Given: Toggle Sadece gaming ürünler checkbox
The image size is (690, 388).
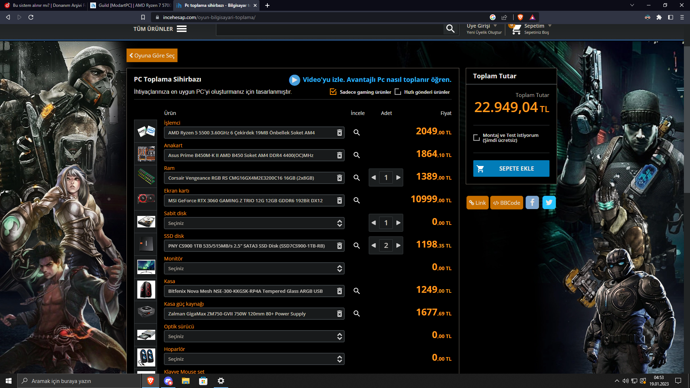Looking at the screenshot, I should pos(333,92).
